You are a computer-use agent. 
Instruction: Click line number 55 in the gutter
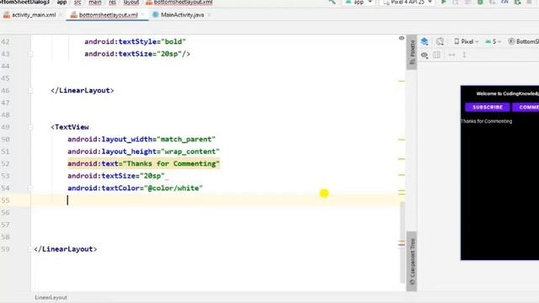click(x=5, y=200)
